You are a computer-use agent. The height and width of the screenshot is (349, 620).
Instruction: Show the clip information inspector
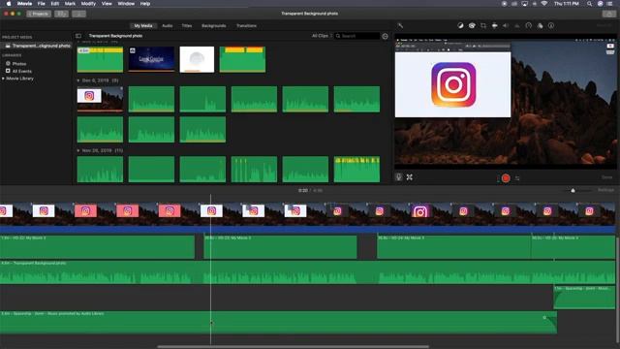point(551,26)
